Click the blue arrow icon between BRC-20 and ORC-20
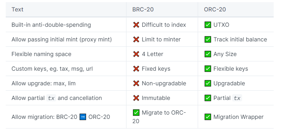The height and width of the screenshot is (136, 288). pos(83,117)
